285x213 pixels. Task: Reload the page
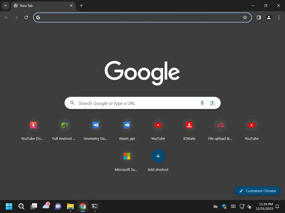[x=26, y=17]
